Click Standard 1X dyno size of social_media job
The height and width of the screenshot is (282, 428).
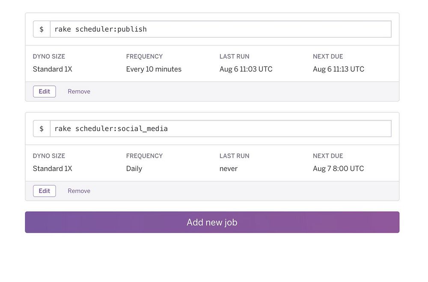click(52, 168)
